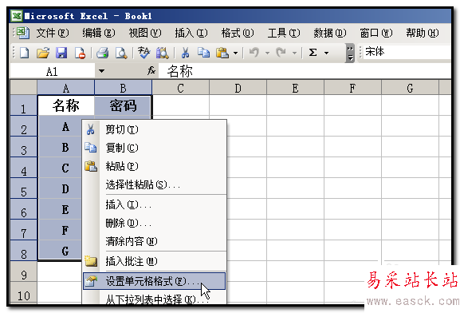Screen dimensions: 460x313
Task: Click the Open folder icon
Action: coord(43,53)
